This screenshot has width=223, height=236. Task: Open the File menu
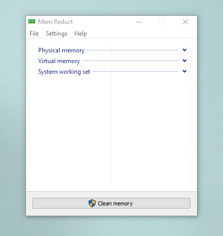34,34
